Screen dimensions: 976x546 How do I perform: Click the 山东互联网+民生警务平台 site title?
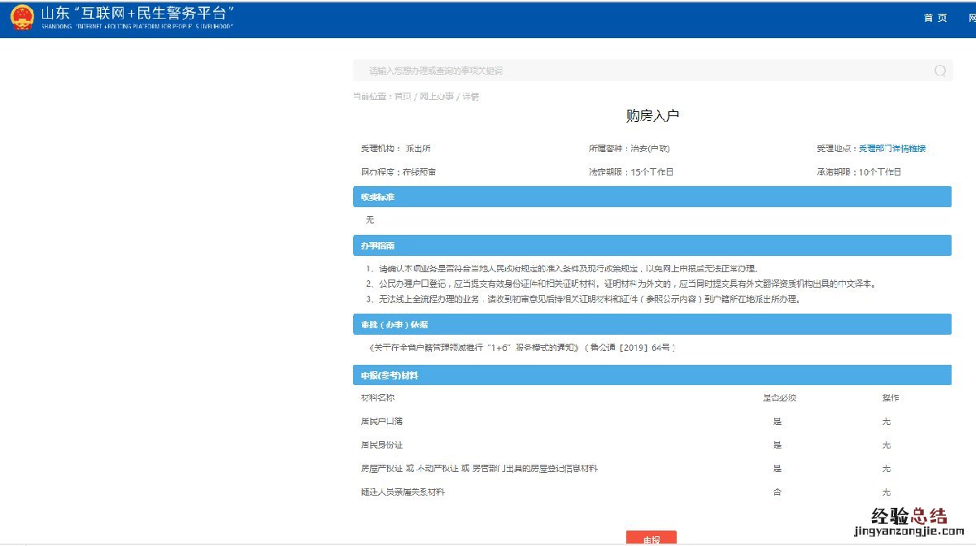(x=138, y=14)
